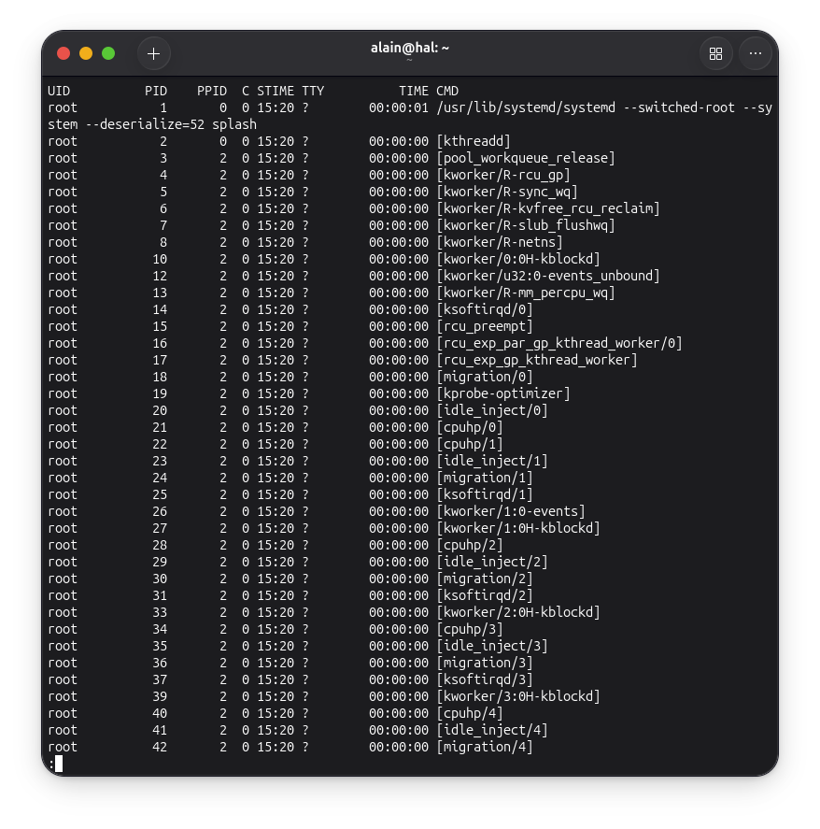Click the [idle_inject/3] process entry

pos(492,647)
